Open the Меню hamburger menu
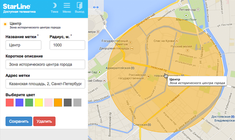Screen dimensions: 235x140 coord(67,6)
